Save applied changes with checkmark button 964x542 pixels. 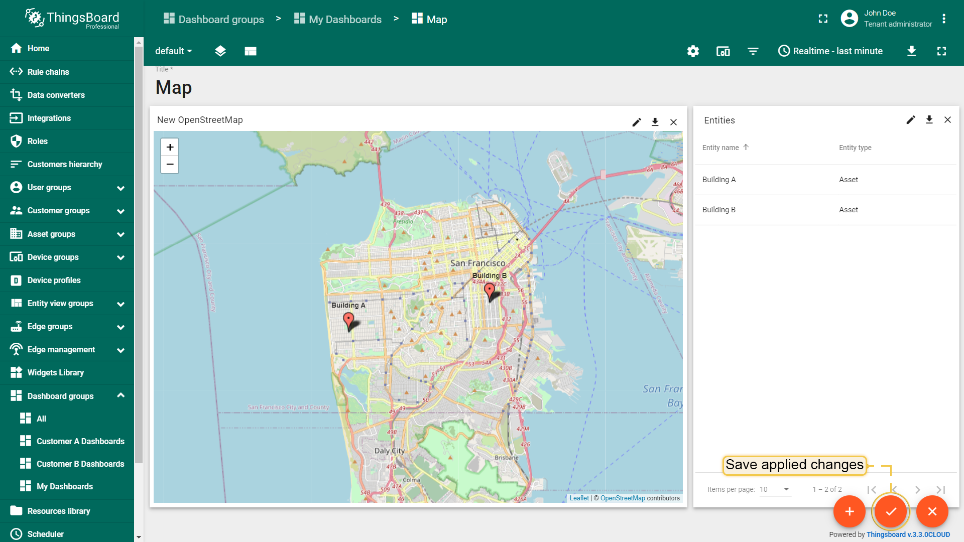(891, 511)
